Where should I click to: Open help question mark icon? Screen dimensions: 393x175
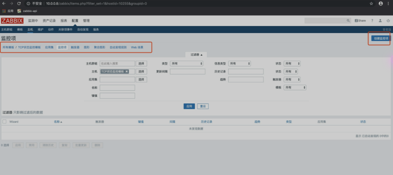[x=372, y=21]
